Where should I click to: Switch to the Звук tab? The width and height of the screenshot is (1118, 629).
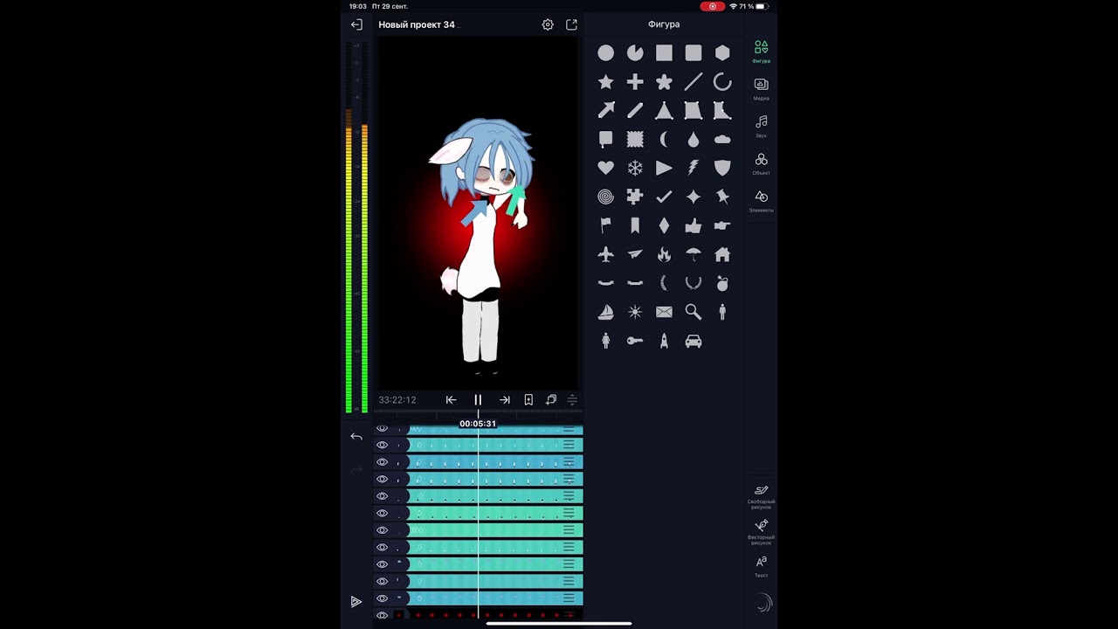point(762,126)
